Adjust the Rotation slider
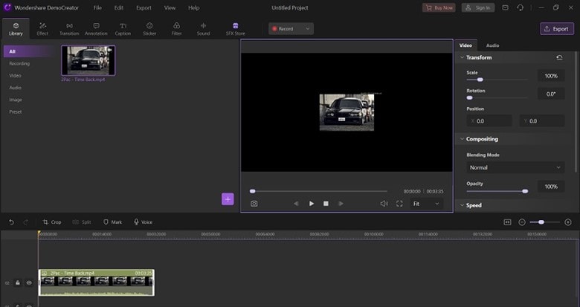This screenshot has height=307, width=580. (497, 97)
